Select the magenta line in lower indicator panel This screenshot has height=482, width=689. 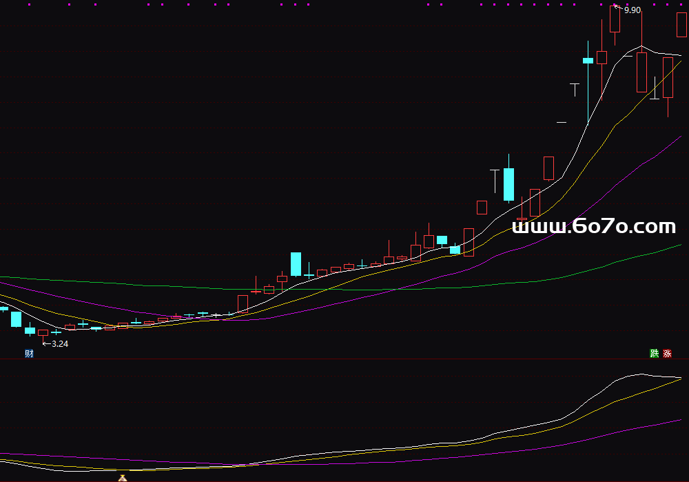point(551,446)
